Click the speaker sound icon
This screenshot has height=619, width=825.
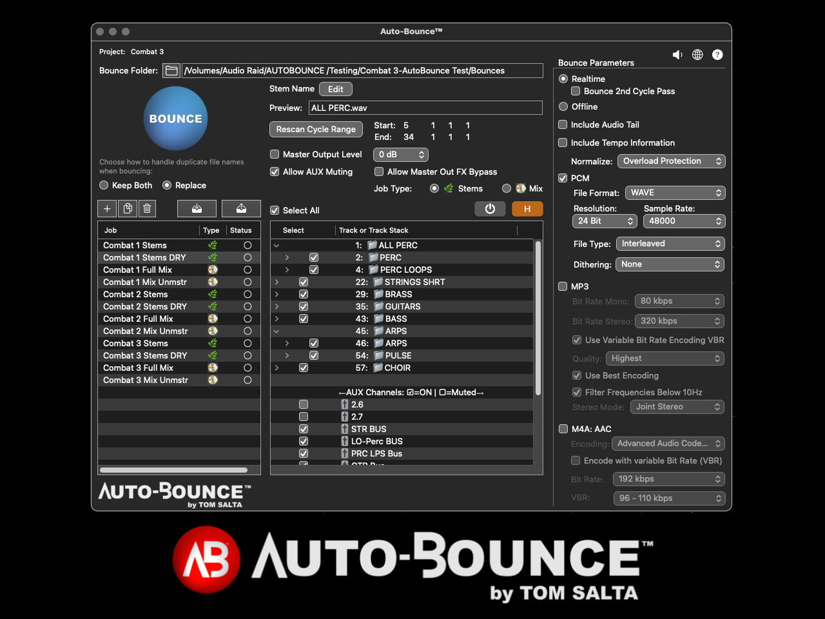(x=677, y=55)
